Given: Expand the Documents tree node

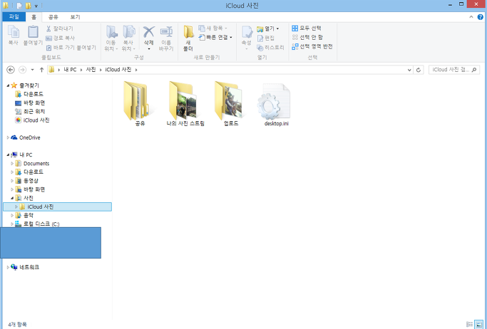Looking at the screenshot, I should click(x=12, y=163).
